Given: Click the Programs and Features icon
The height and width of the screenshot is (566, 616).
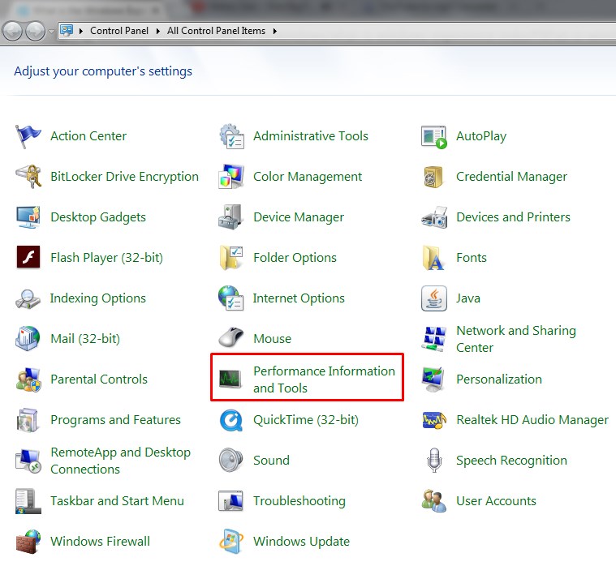Looking at the screenshot, I should click(x=28, y=420).
